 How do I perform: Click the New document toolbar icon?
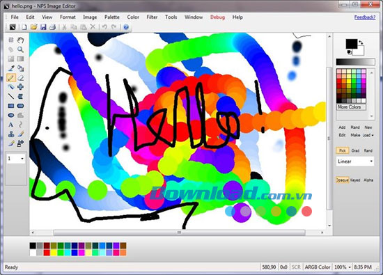click(x=24, y=27)
